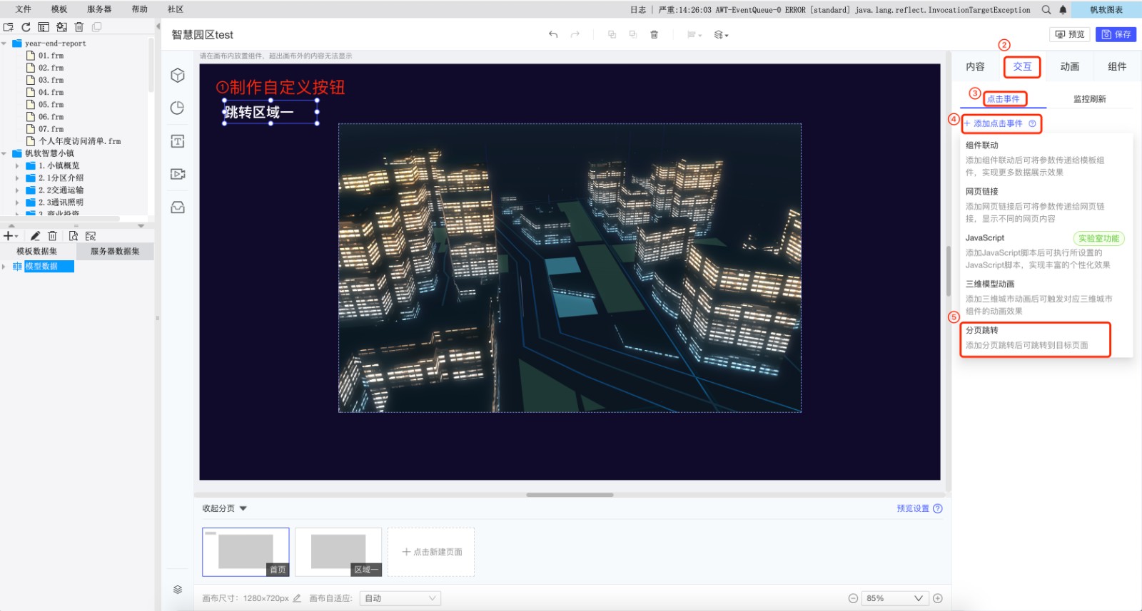Edit dataset with the pencil icon
The width and height of the screenshot is (1142, 611).
pos(35,236)
